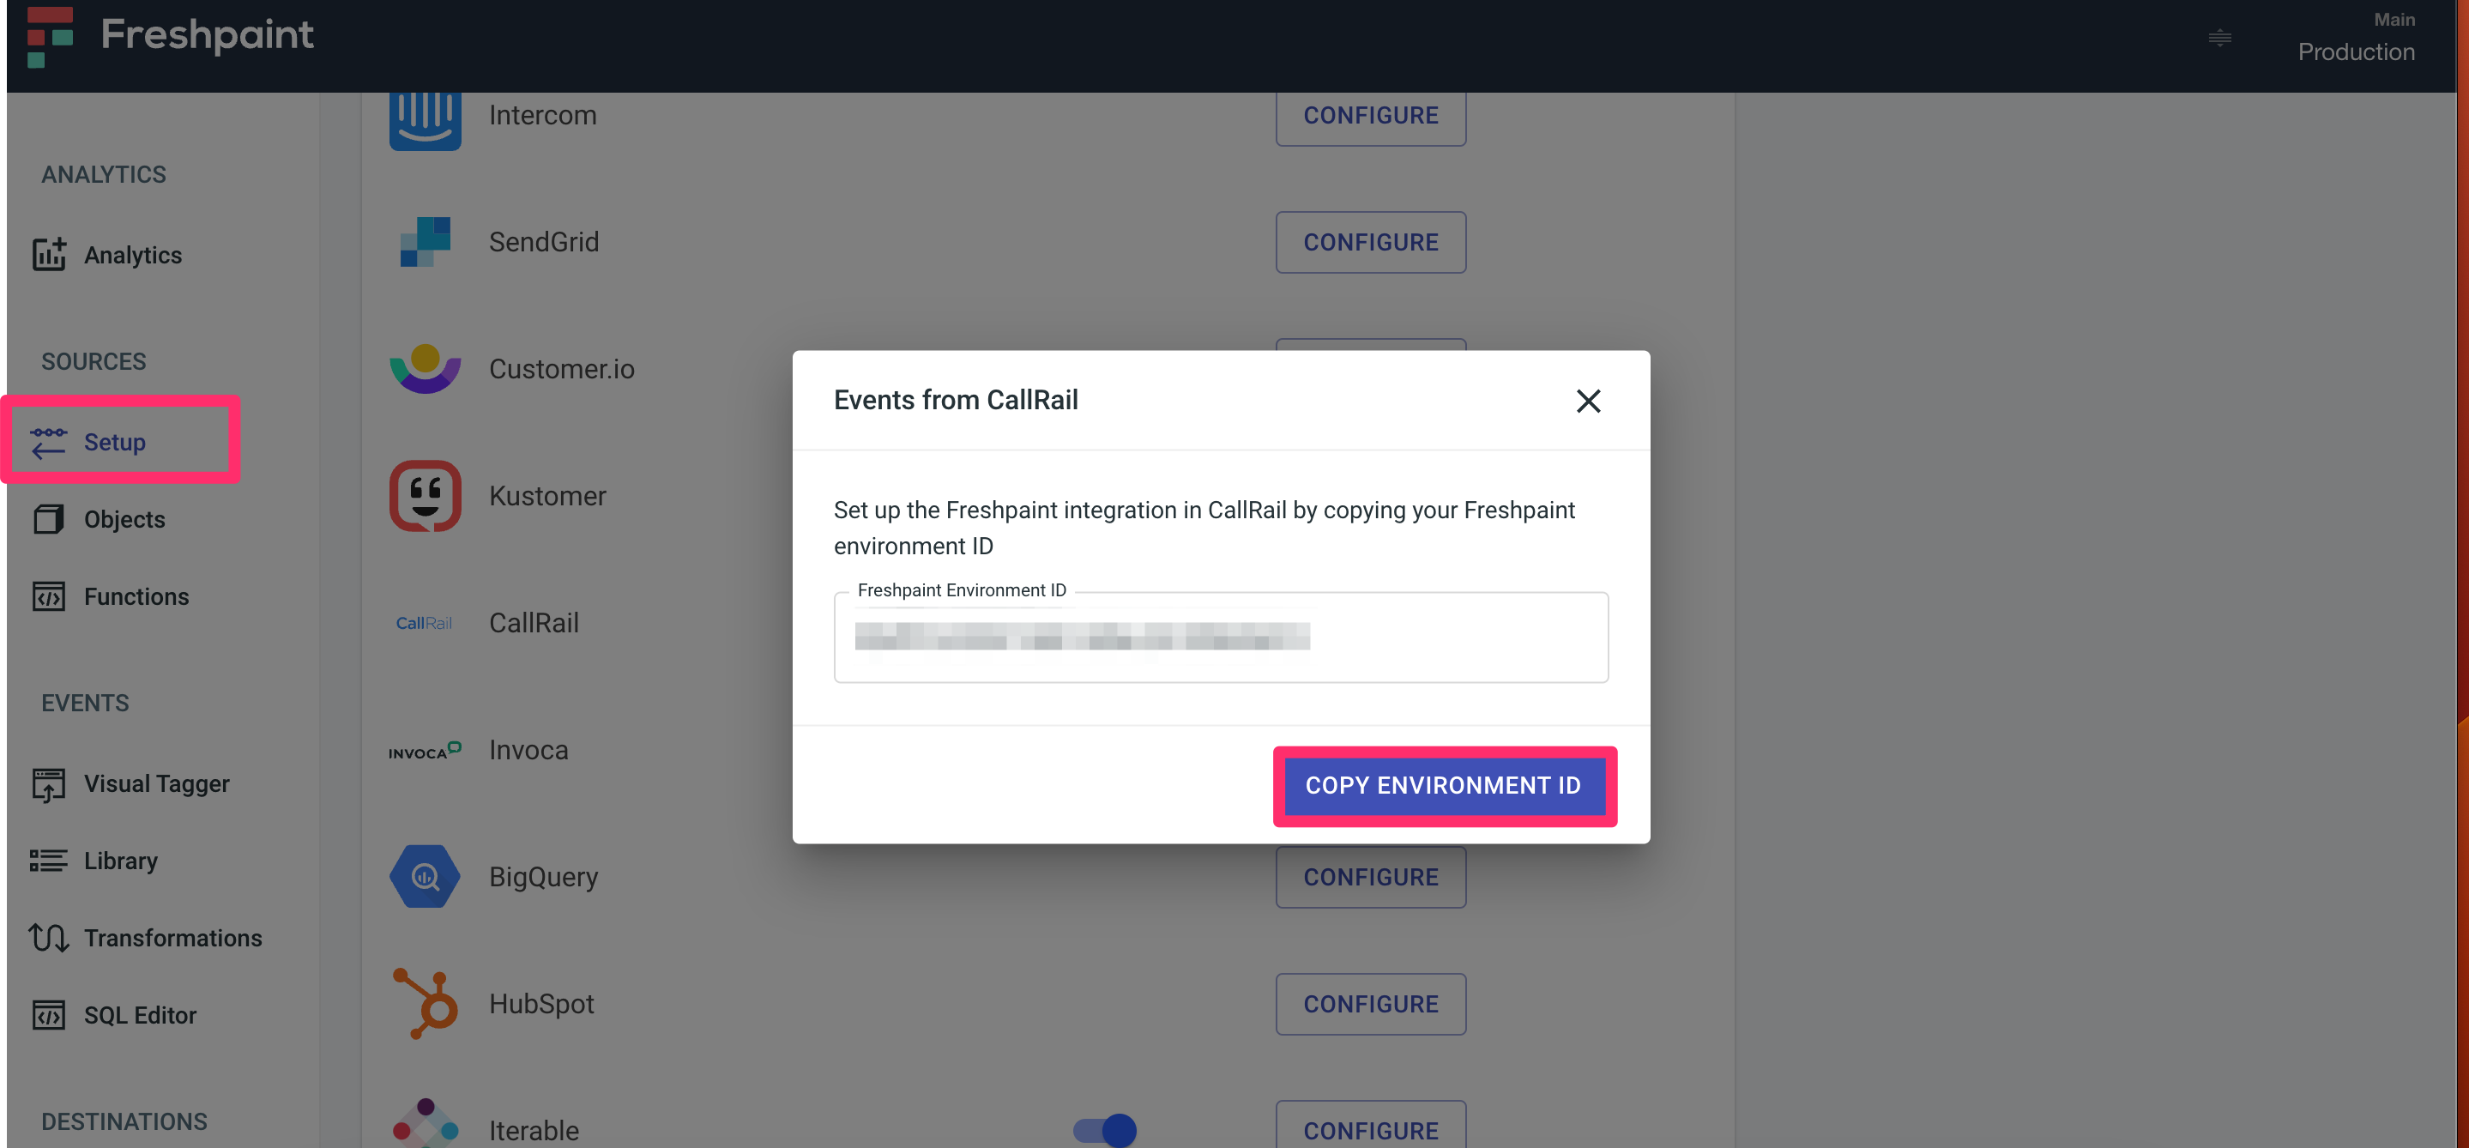
Task: Configure the SendGrid integration
Action: pos(1370,241)
